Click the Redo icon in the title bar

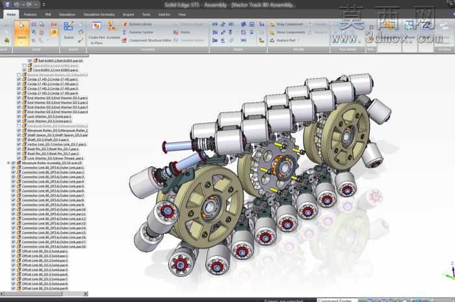pos(29,5)
